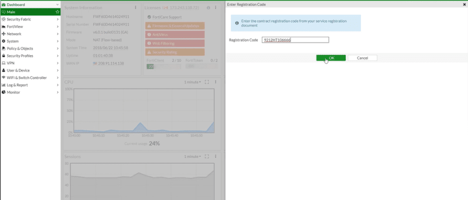This screenshot has width=468, height=200.
Task: Open the User & Device menu
Action: coord(30,70)
